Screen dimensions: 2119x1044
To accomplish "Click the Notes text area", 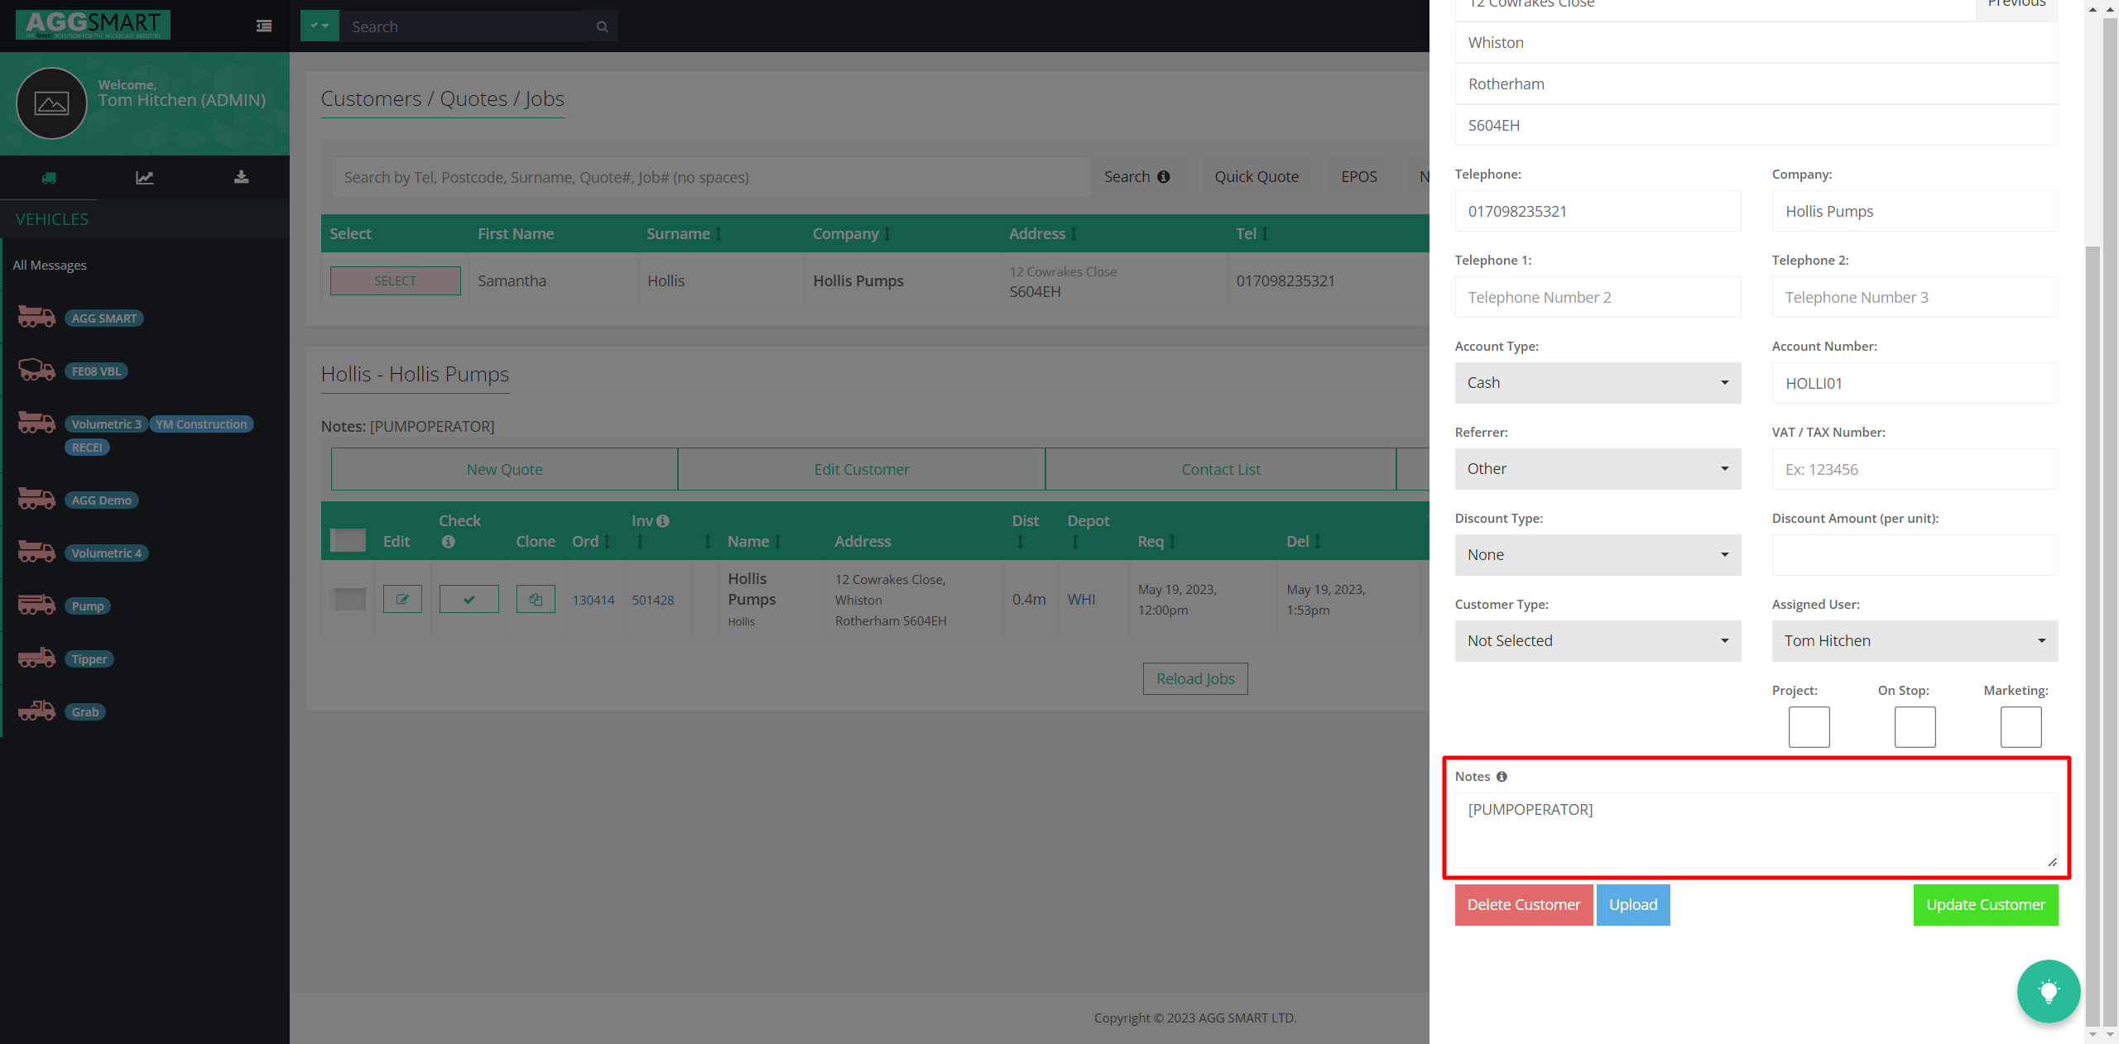I will (1756, 831).
